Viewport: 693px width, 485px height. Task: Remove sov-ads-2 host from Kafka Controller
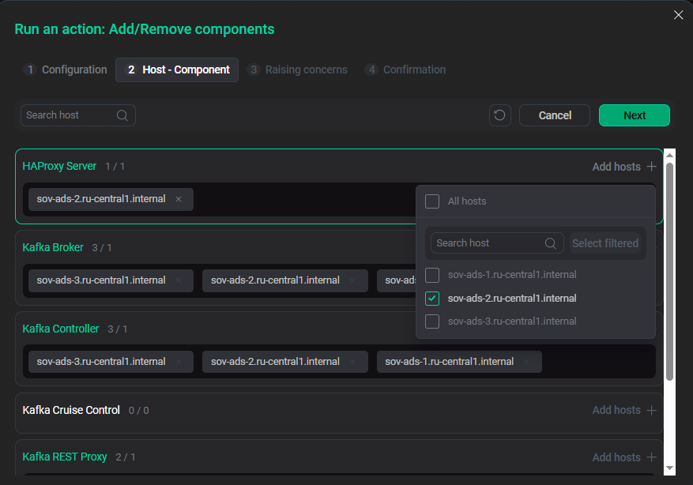pos(352,362)
